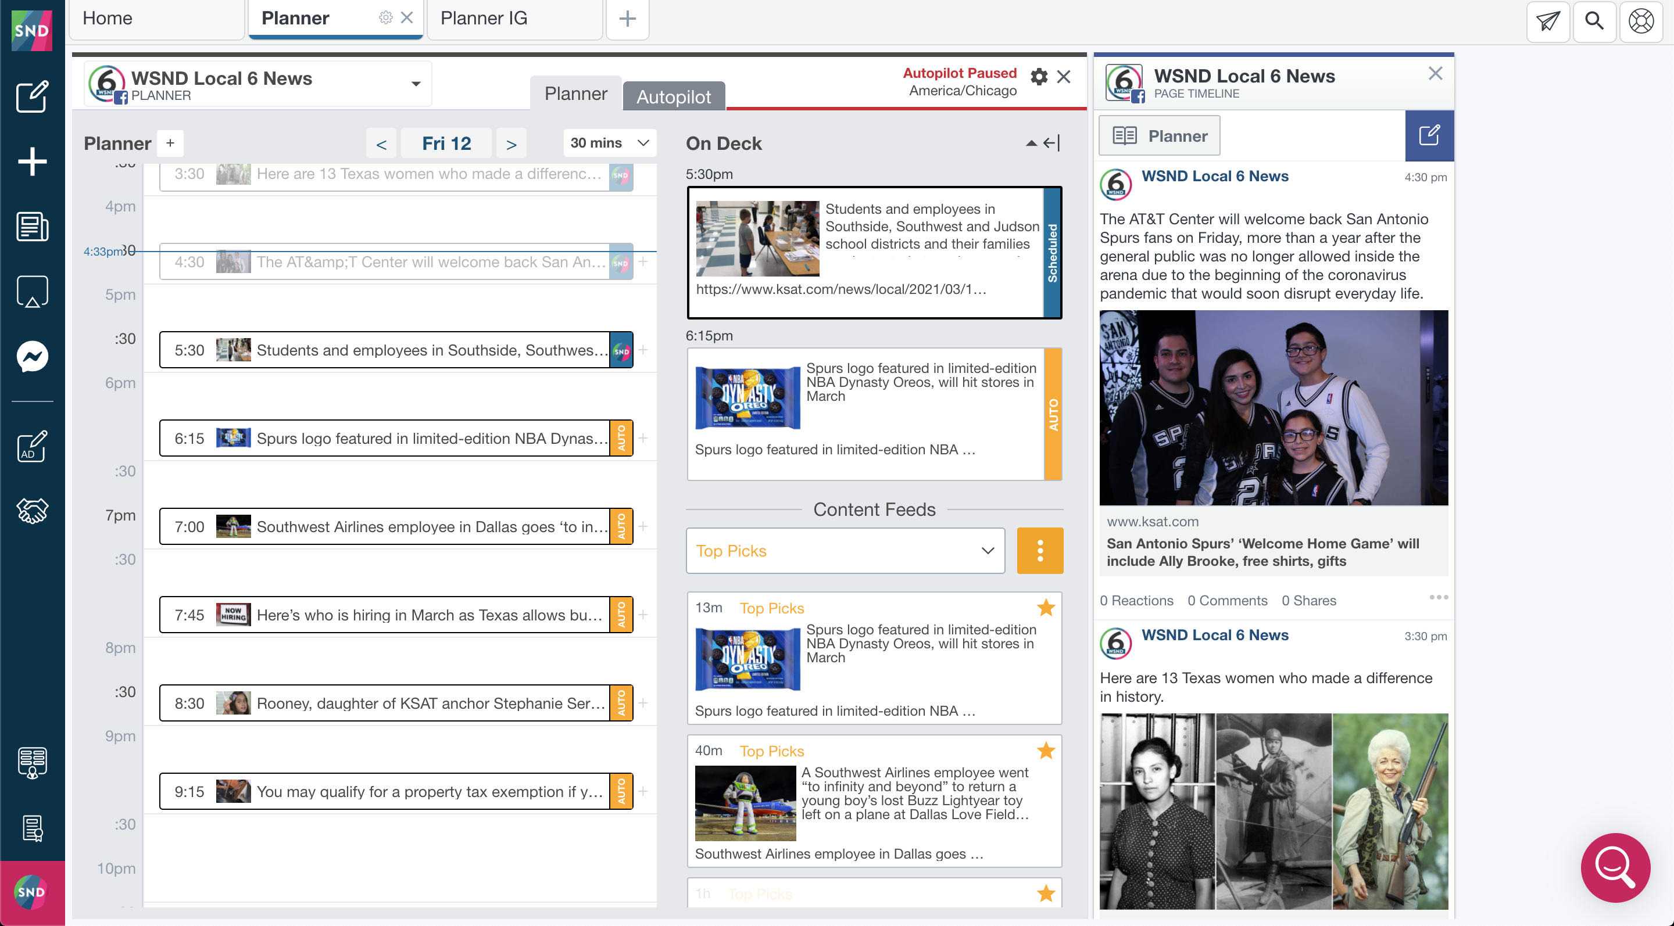Go to next day after Fri 12
This screenshot has height=926, width=1674.
click(511, 143)
